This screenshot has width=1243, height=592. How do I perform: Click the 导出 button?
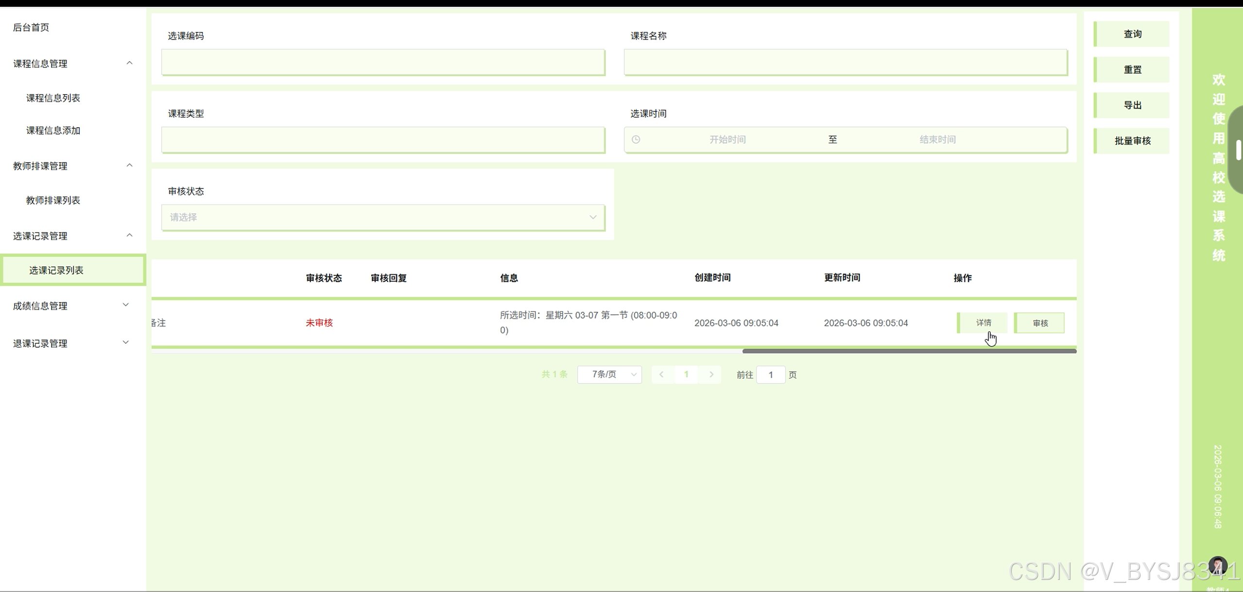click(x=1132, y=105)
